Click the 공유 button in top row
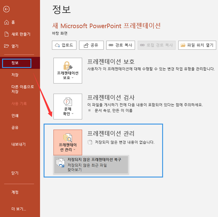Viewport: 218px width, 217px height. click(x=91, y=45)
